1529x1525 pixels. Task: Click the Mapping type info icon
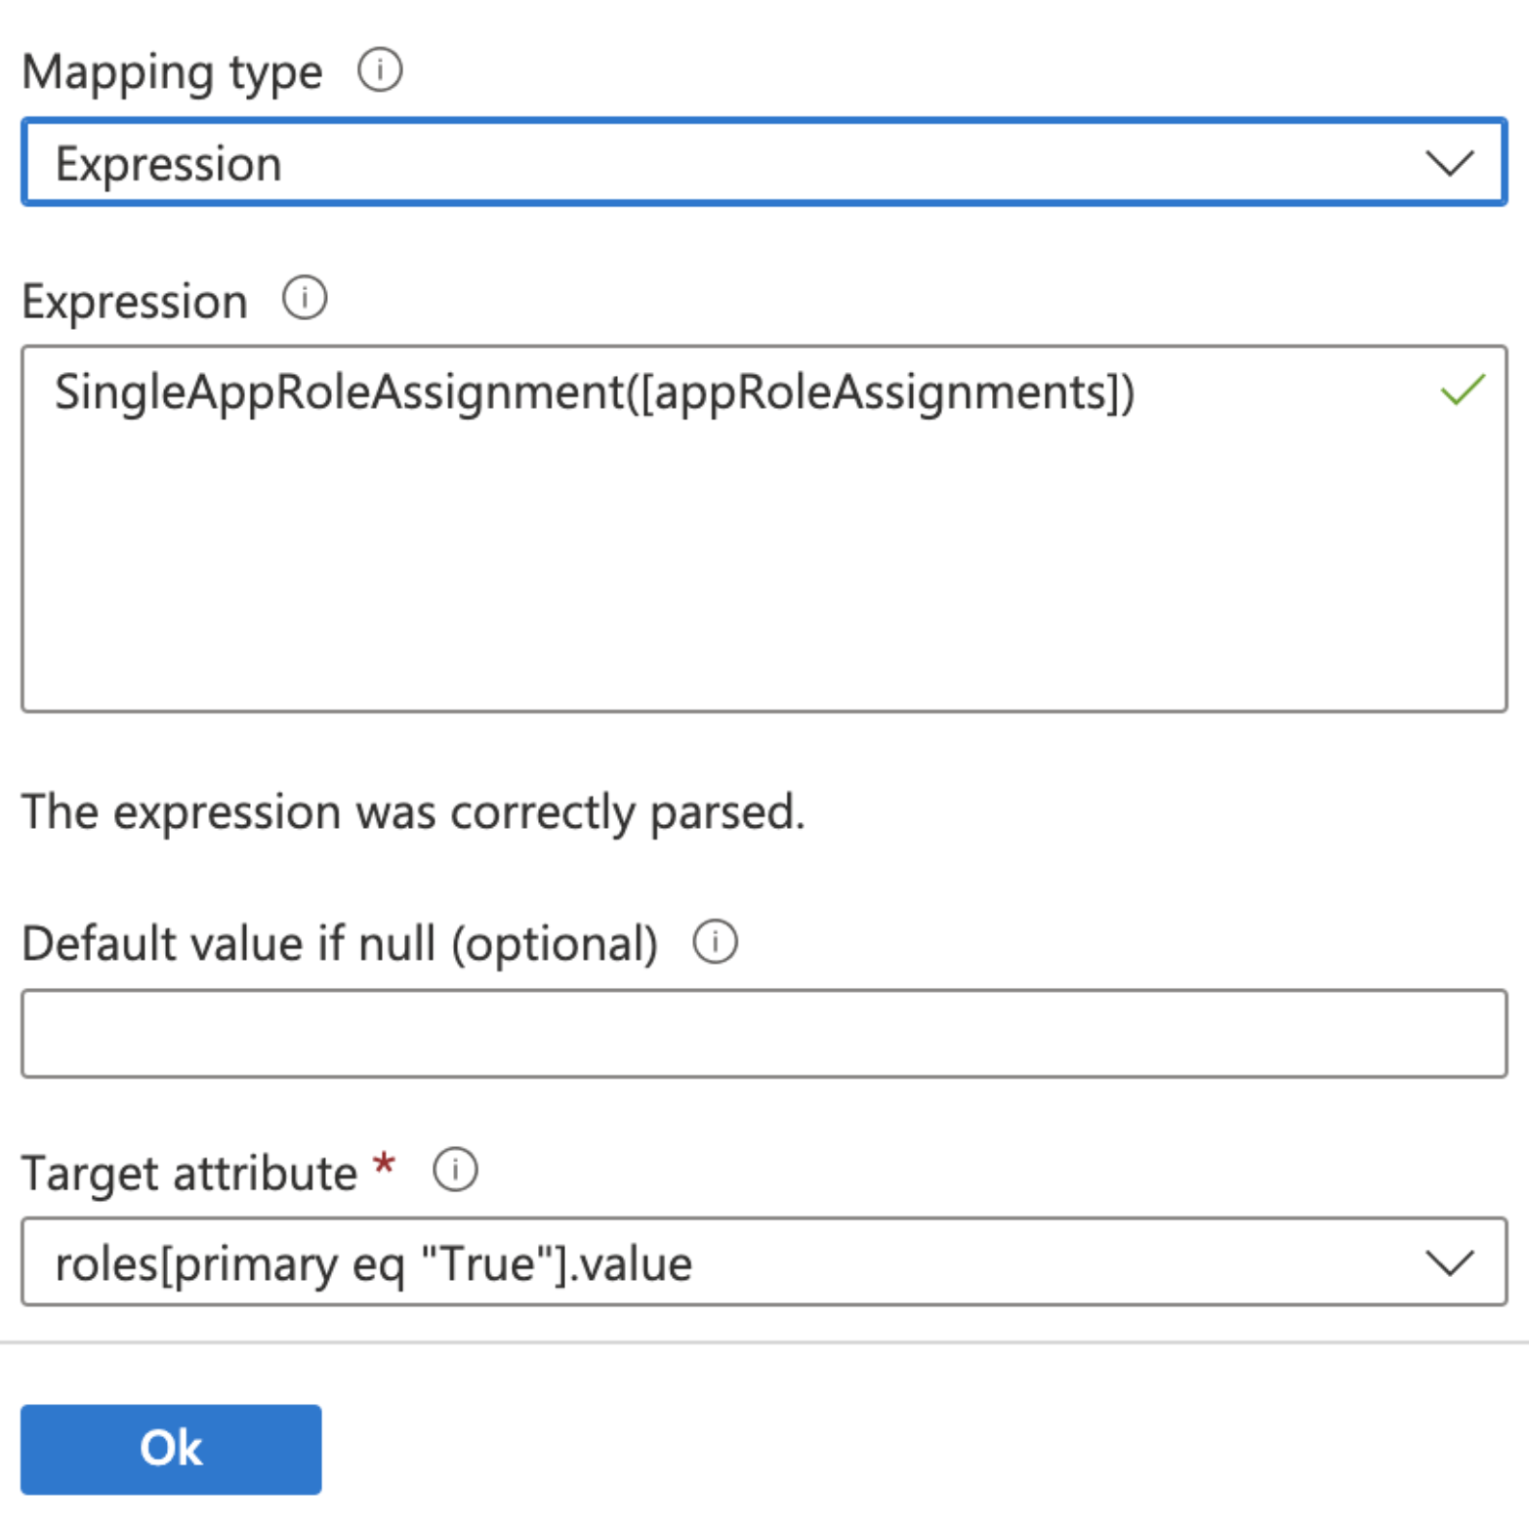pyautogui.click(x=380, y=70)
